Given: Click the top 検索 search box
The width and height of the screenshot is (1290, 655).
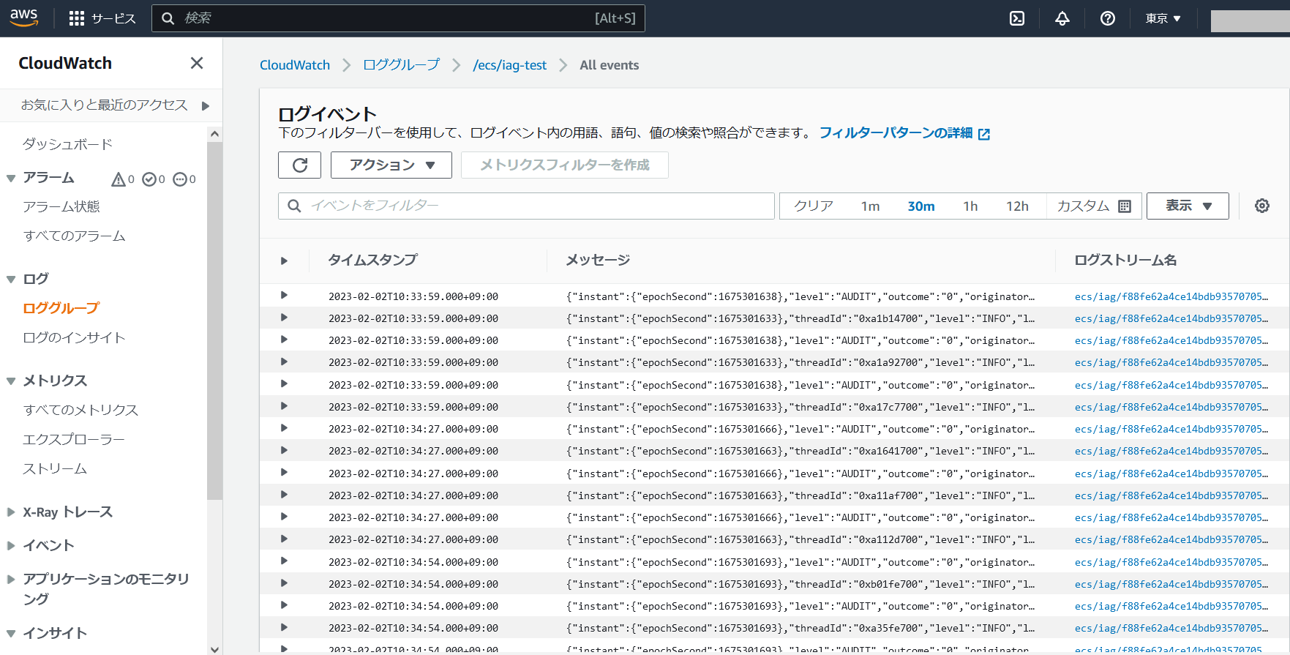Looking at the screenshot, I should click(398, 18).
